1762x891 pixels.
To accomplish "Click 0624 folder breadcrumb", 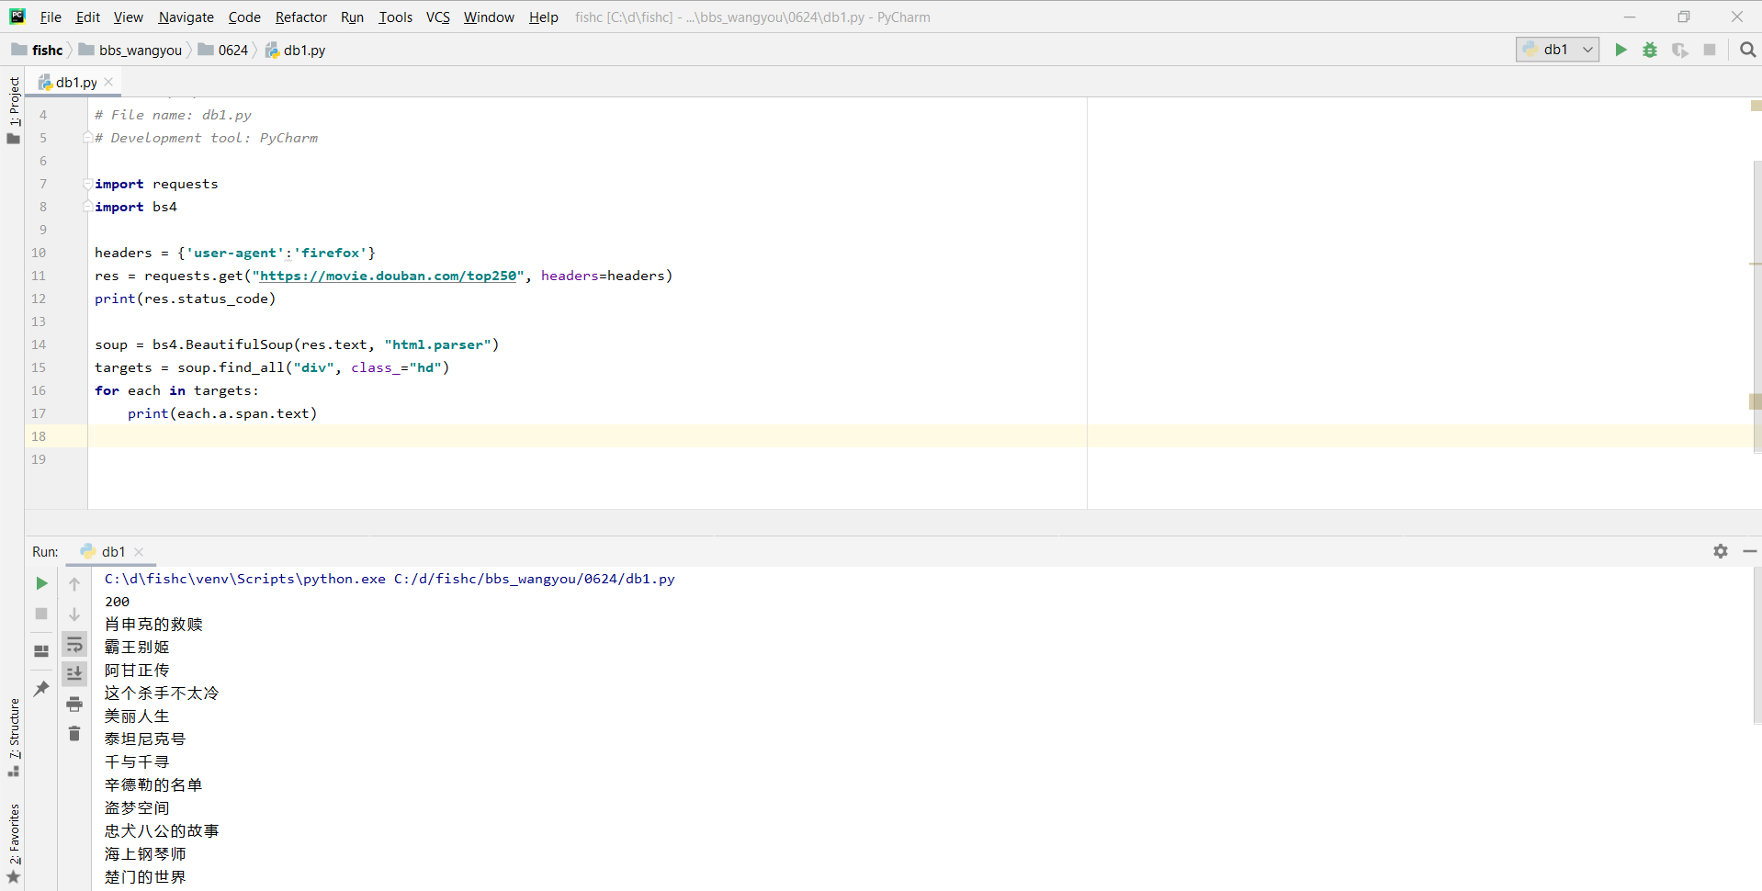I will [223, 50].
